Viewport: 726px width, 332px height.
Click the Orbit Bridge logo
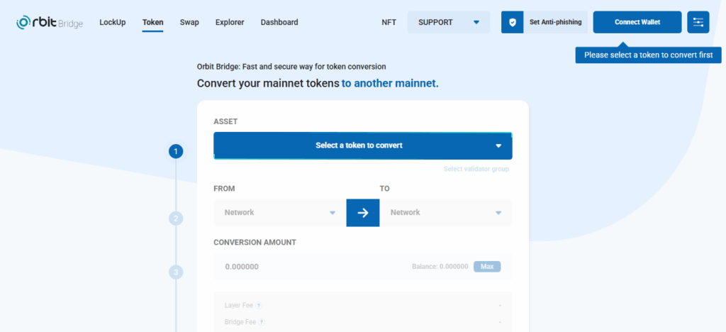point(50,22)
